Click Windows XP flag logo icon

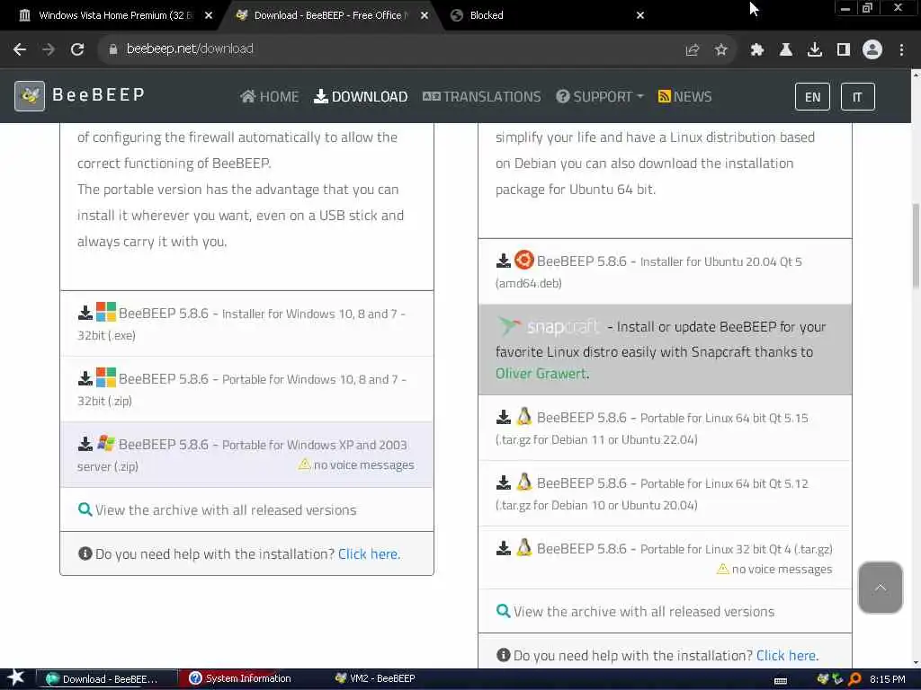106,443
